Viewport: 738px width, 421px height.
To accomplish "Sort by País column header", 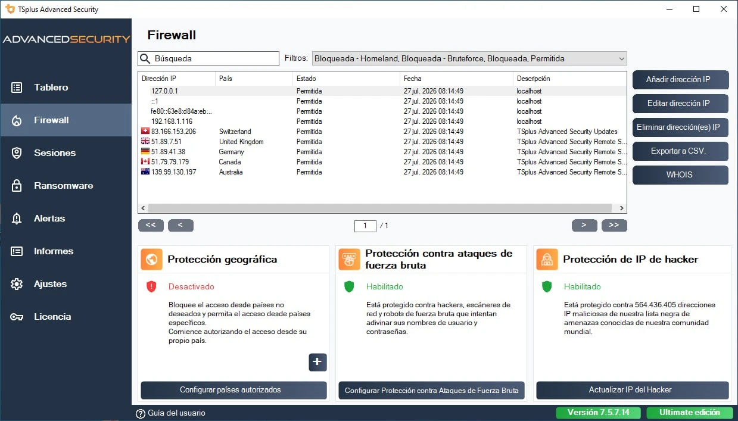I will (x=254, y=79).
